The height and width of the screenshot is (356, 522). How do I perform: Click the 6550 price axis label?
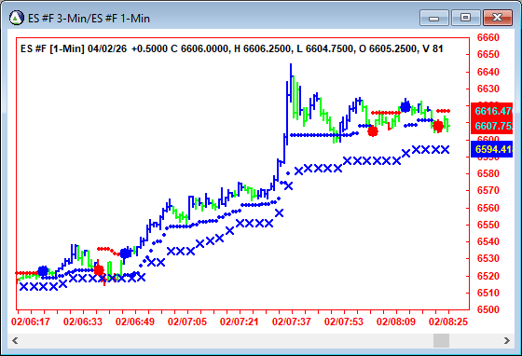click(488, 225)
